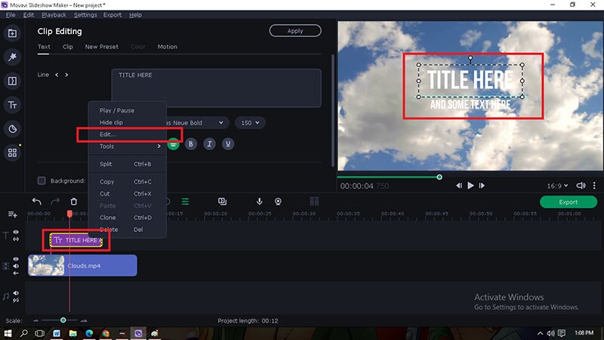Choose Clone from context menu

tap(128, 218)
